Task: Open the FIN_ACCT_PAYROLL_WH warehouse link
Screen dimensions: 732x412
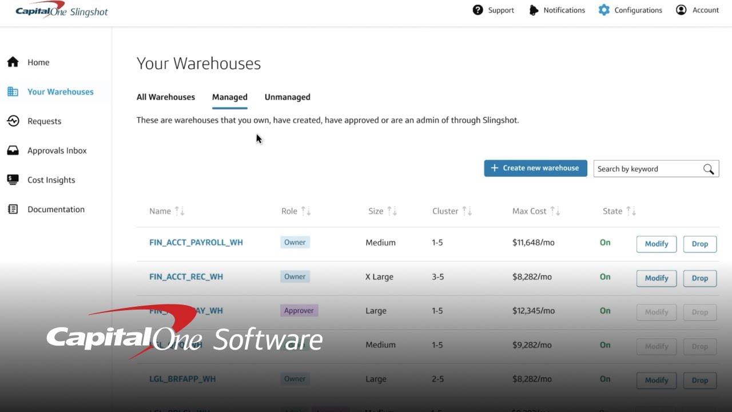Action: pyautogui.click(x=196, y=243)
